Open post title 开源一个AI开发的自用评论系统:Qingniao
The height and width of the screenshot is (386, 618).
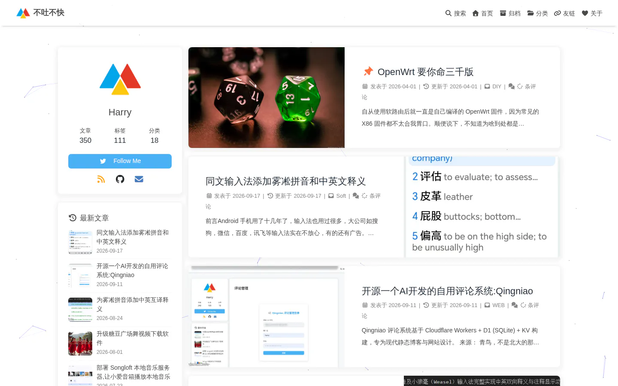[447, 291]
